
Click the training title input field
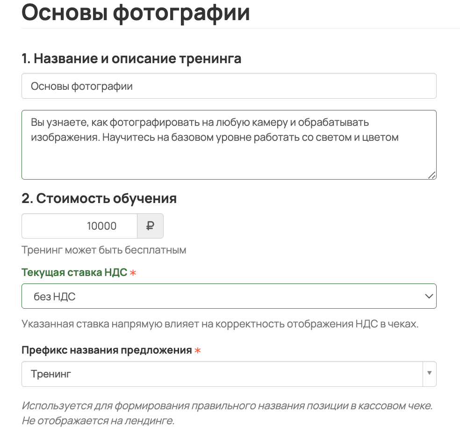pos(229,86)
